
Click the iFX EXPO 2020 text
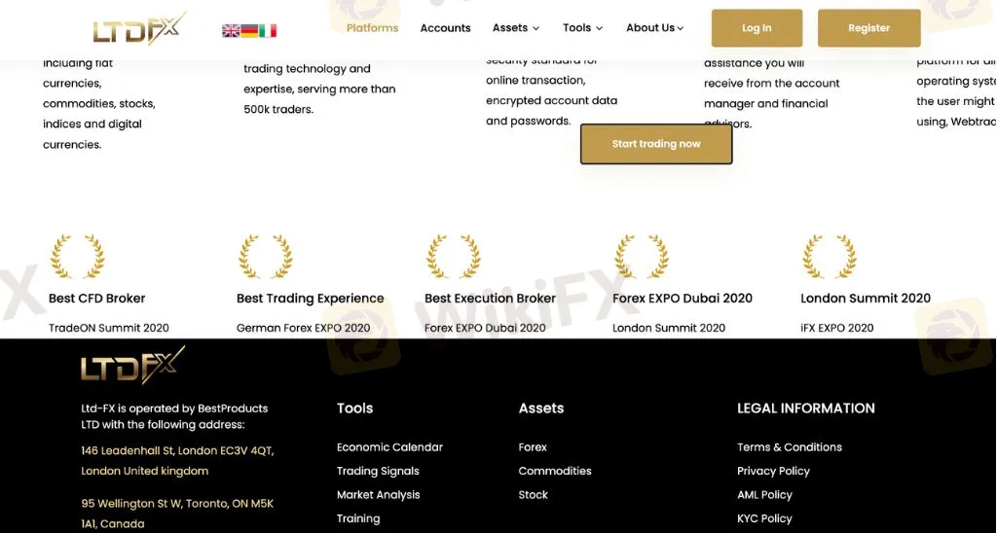point(836,328)
